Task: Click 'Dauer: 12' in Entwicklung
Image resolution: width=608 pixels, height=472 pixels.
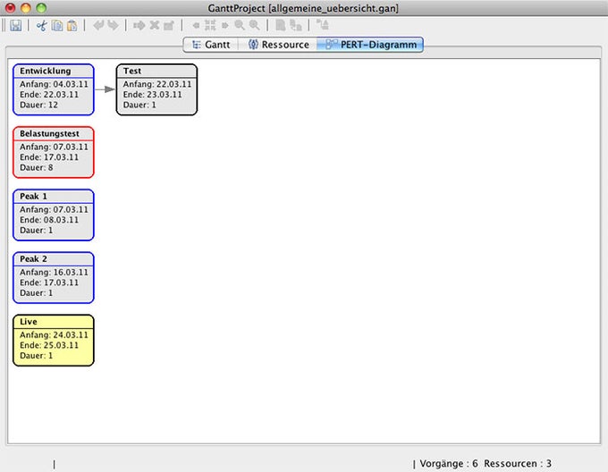Action: [38, 105]
